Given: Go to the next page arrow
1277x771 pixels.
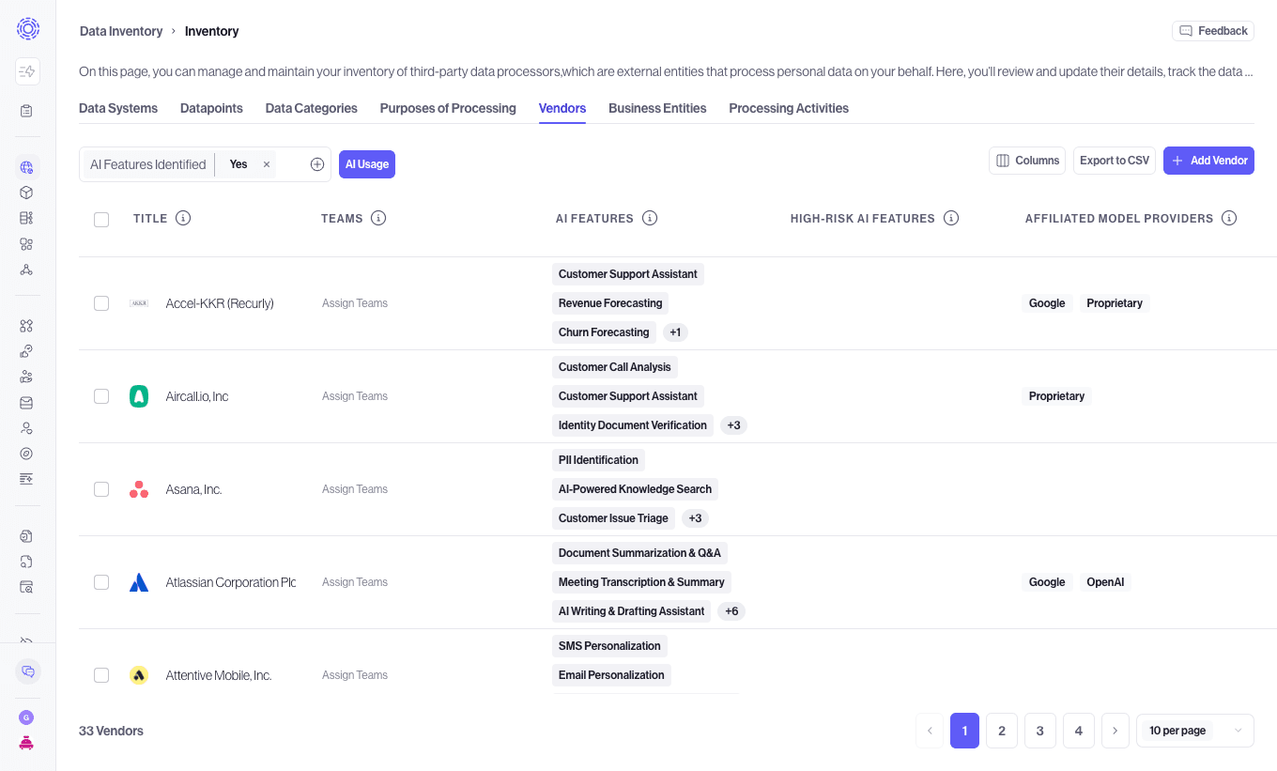Looking at the screenshot, I should pos(1115,731).
